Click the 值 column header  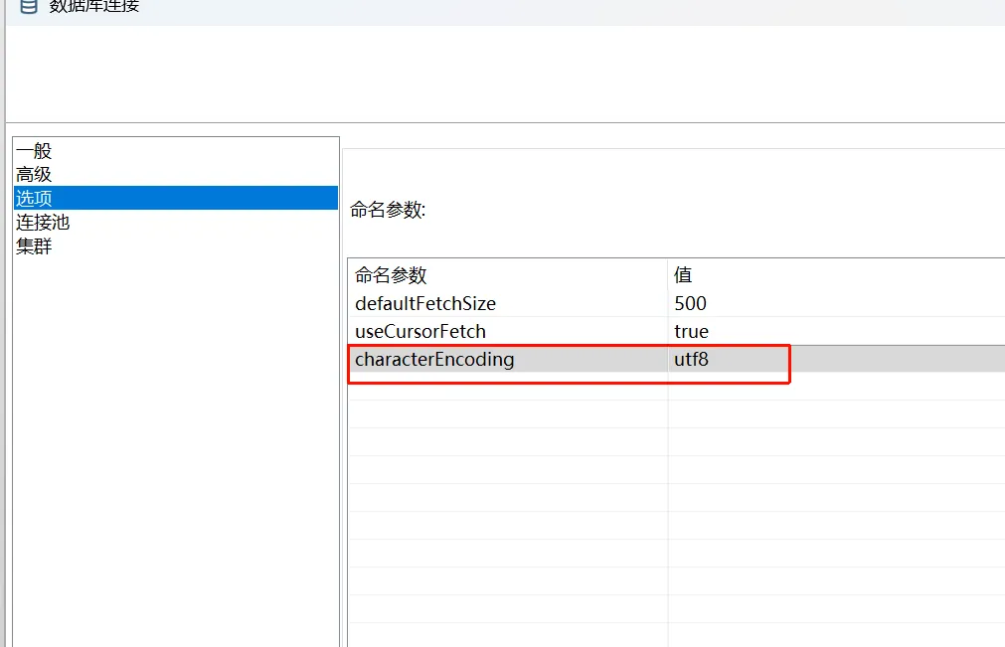pos(683,275)
